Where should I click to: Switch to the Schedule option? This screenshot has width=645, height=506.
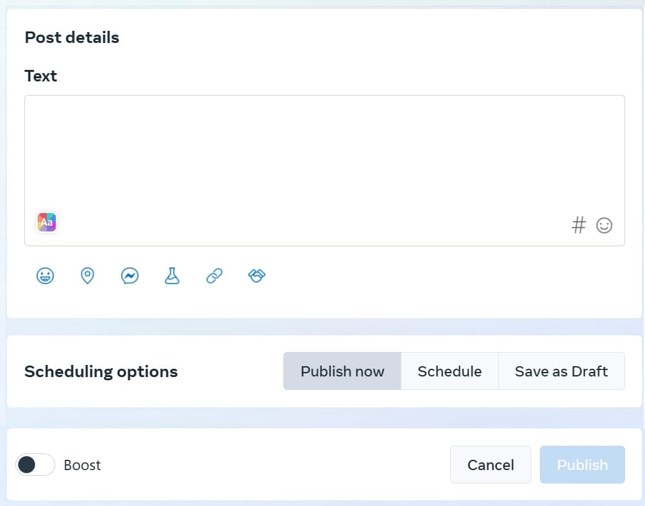pyautogui.click(x=449, y=371)
